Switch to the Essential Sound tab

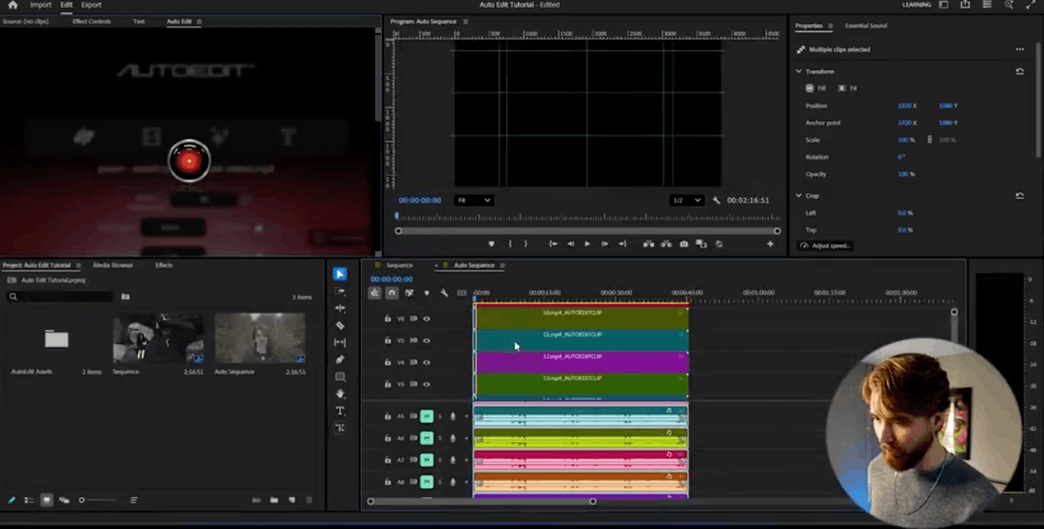click(x=865, y=26)
